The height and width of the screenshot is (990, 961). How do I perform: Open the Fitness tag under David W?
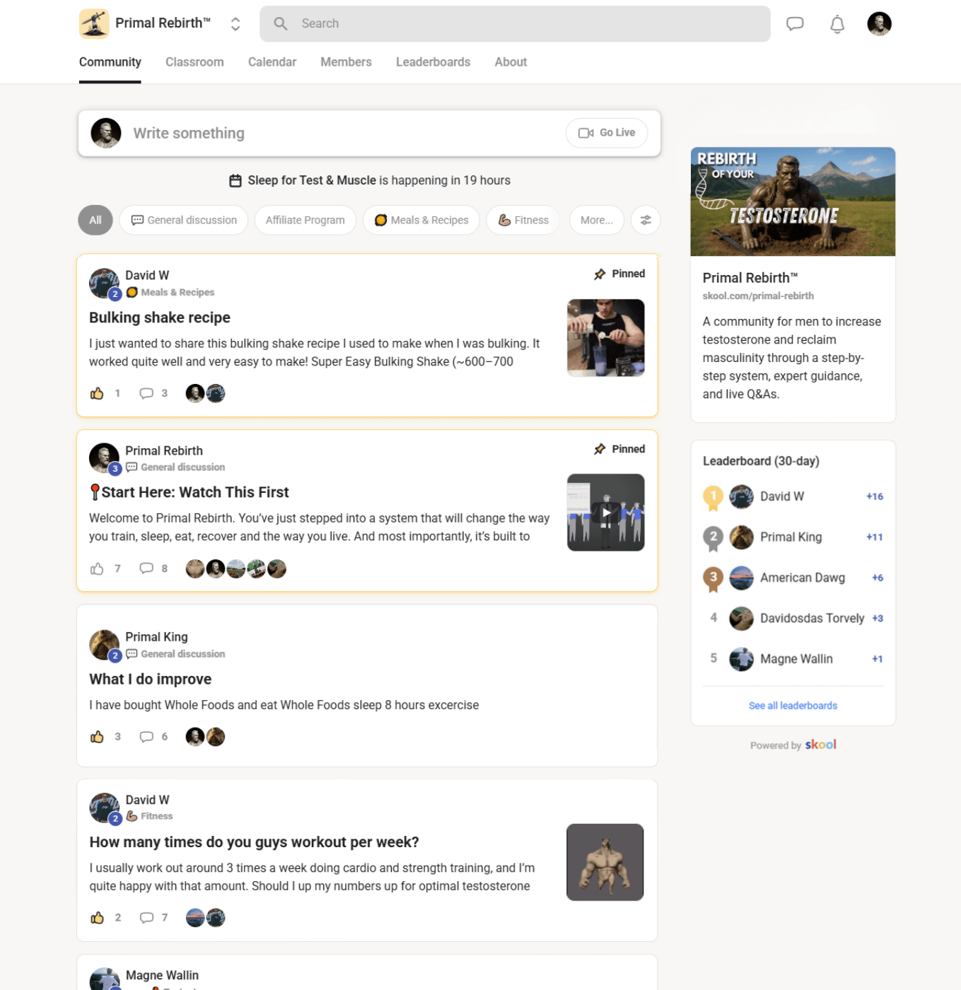point(149,816)
